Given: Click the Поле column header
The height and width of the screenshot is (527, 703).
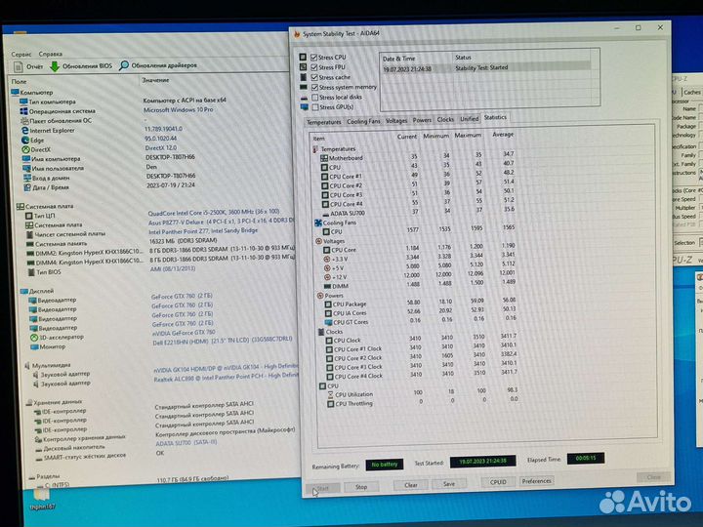Looking at the screenshot, I should pos(19,82).
